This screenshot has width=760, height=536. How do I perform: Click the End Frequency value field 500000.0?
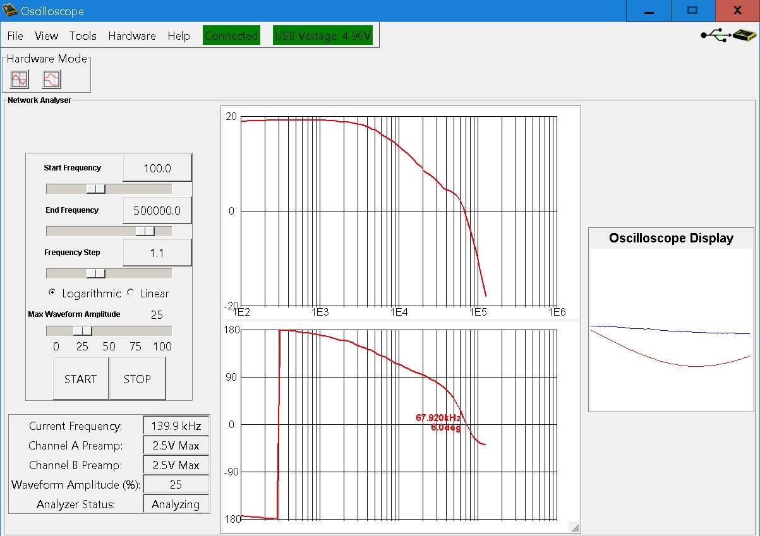tap(157, 211)
